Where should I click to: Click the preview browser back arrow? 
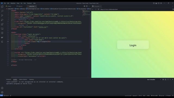point(93,9)
